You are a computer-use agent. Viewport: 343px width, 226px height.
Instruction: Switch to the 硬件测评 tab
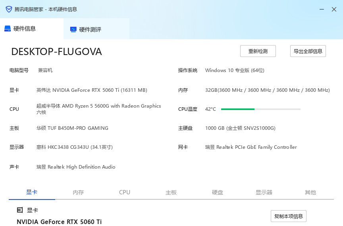tap(90, 29)
